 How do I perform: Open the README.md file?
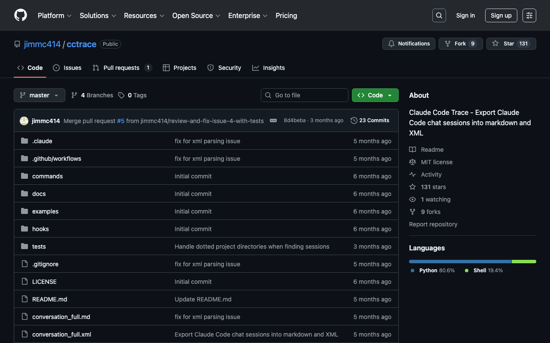pos(49,299)
